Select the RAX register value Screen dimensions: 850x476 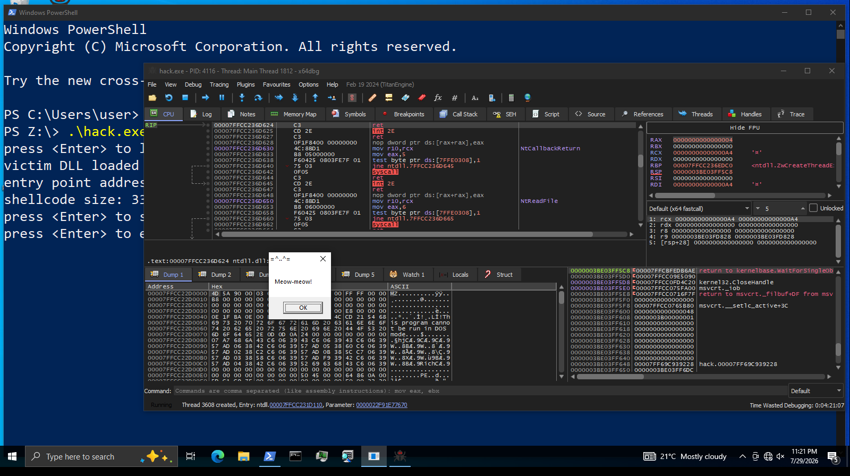pyautogui.click(x=702, y=140)
